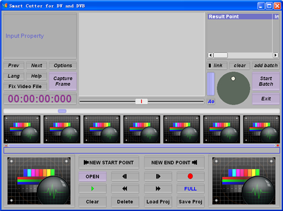283x211 pixels.
Task: Click the playback position slider handle
Action: click(141, 101)
